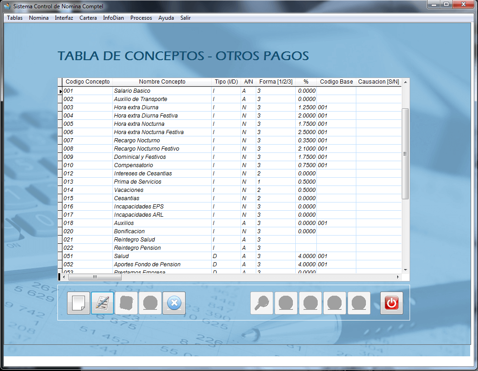This screenshot has height=371, width=478.
Task: Click the red power exit button
Action: coord(391,303)
